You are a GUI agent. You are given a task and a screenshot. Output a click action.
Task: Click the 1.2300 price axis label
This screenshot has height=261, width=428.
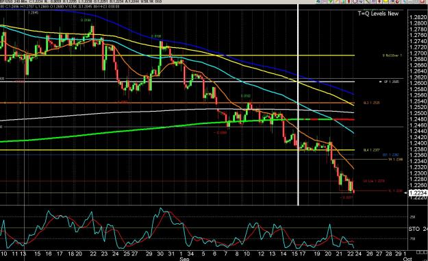click(x=418, y=173)
